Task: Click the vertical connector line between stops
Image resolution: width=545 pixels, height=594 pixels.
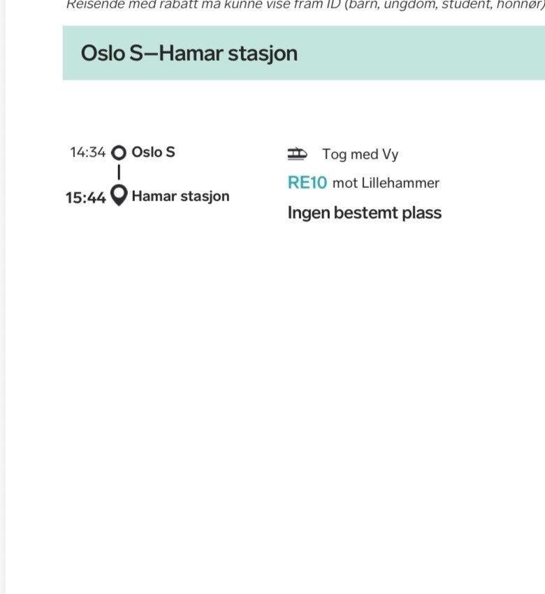Action: point(119,172)
